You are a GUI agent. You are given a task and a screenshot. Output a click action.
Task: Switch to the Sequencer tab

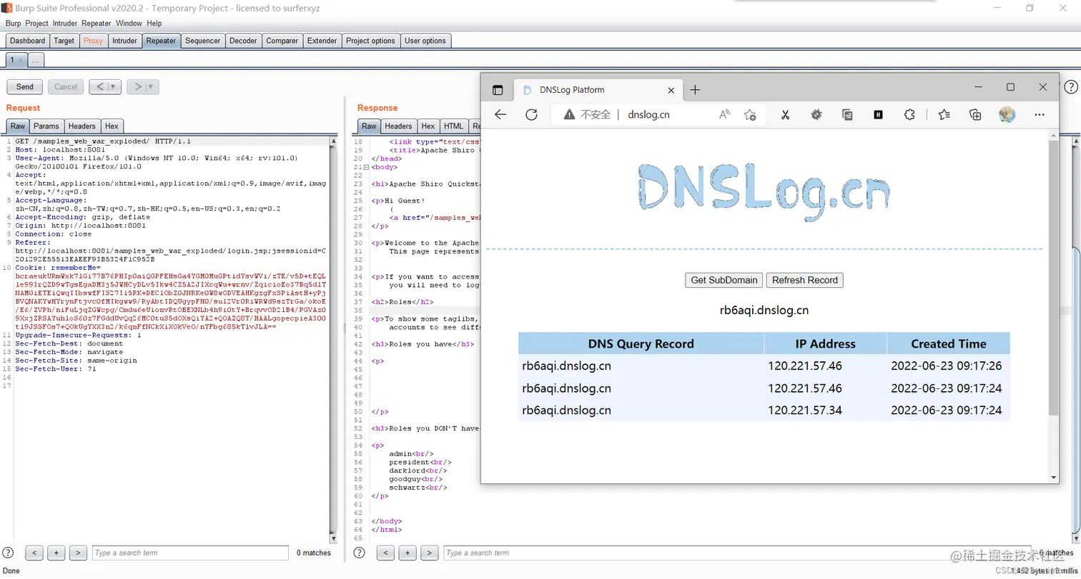pyautogui.click(x=203, y=41)
